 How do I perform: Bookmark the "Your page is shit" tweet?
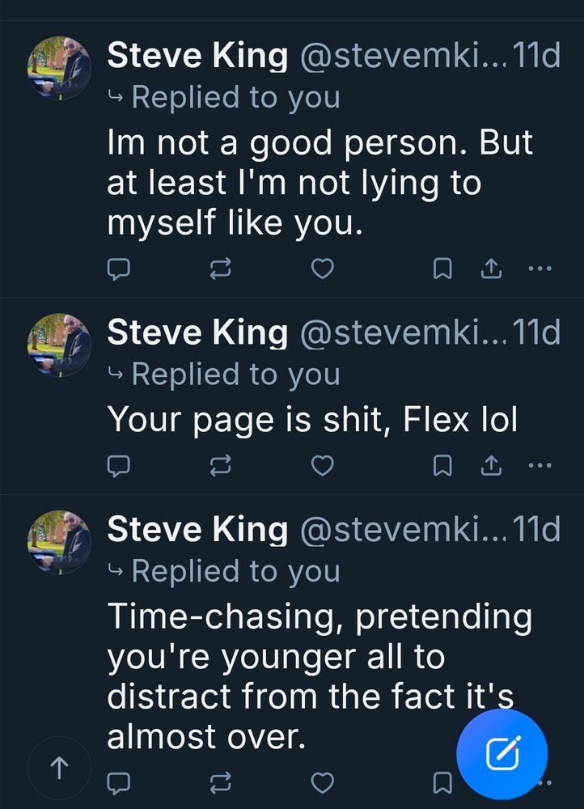pos(442,465)
